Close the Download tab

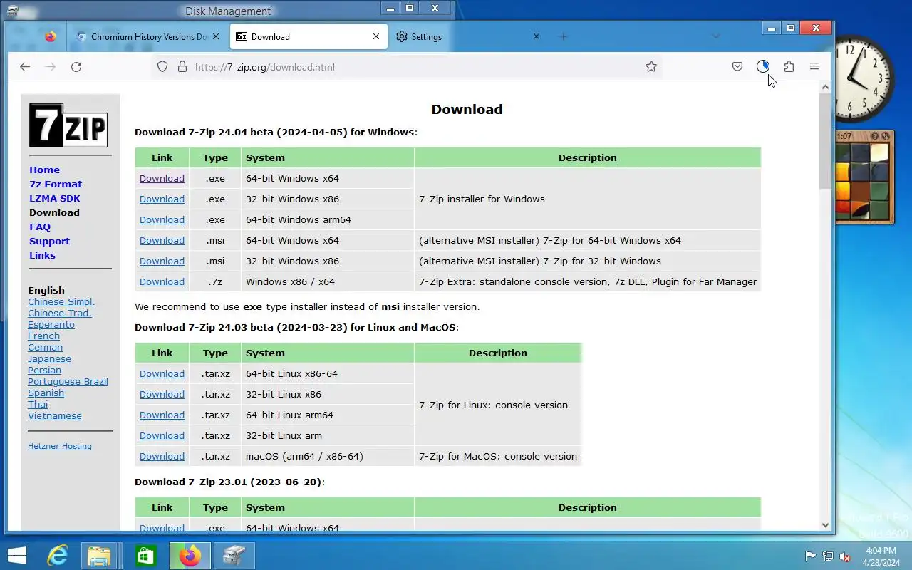coord(376,36)
